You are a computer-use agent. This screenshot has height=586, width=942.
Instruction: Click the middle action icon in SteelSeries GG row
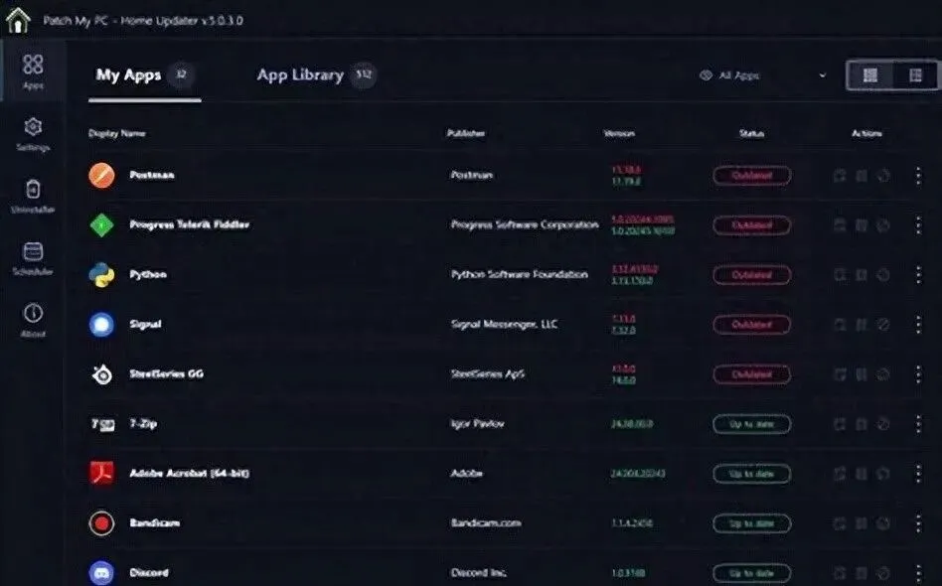tap(862, 374)
